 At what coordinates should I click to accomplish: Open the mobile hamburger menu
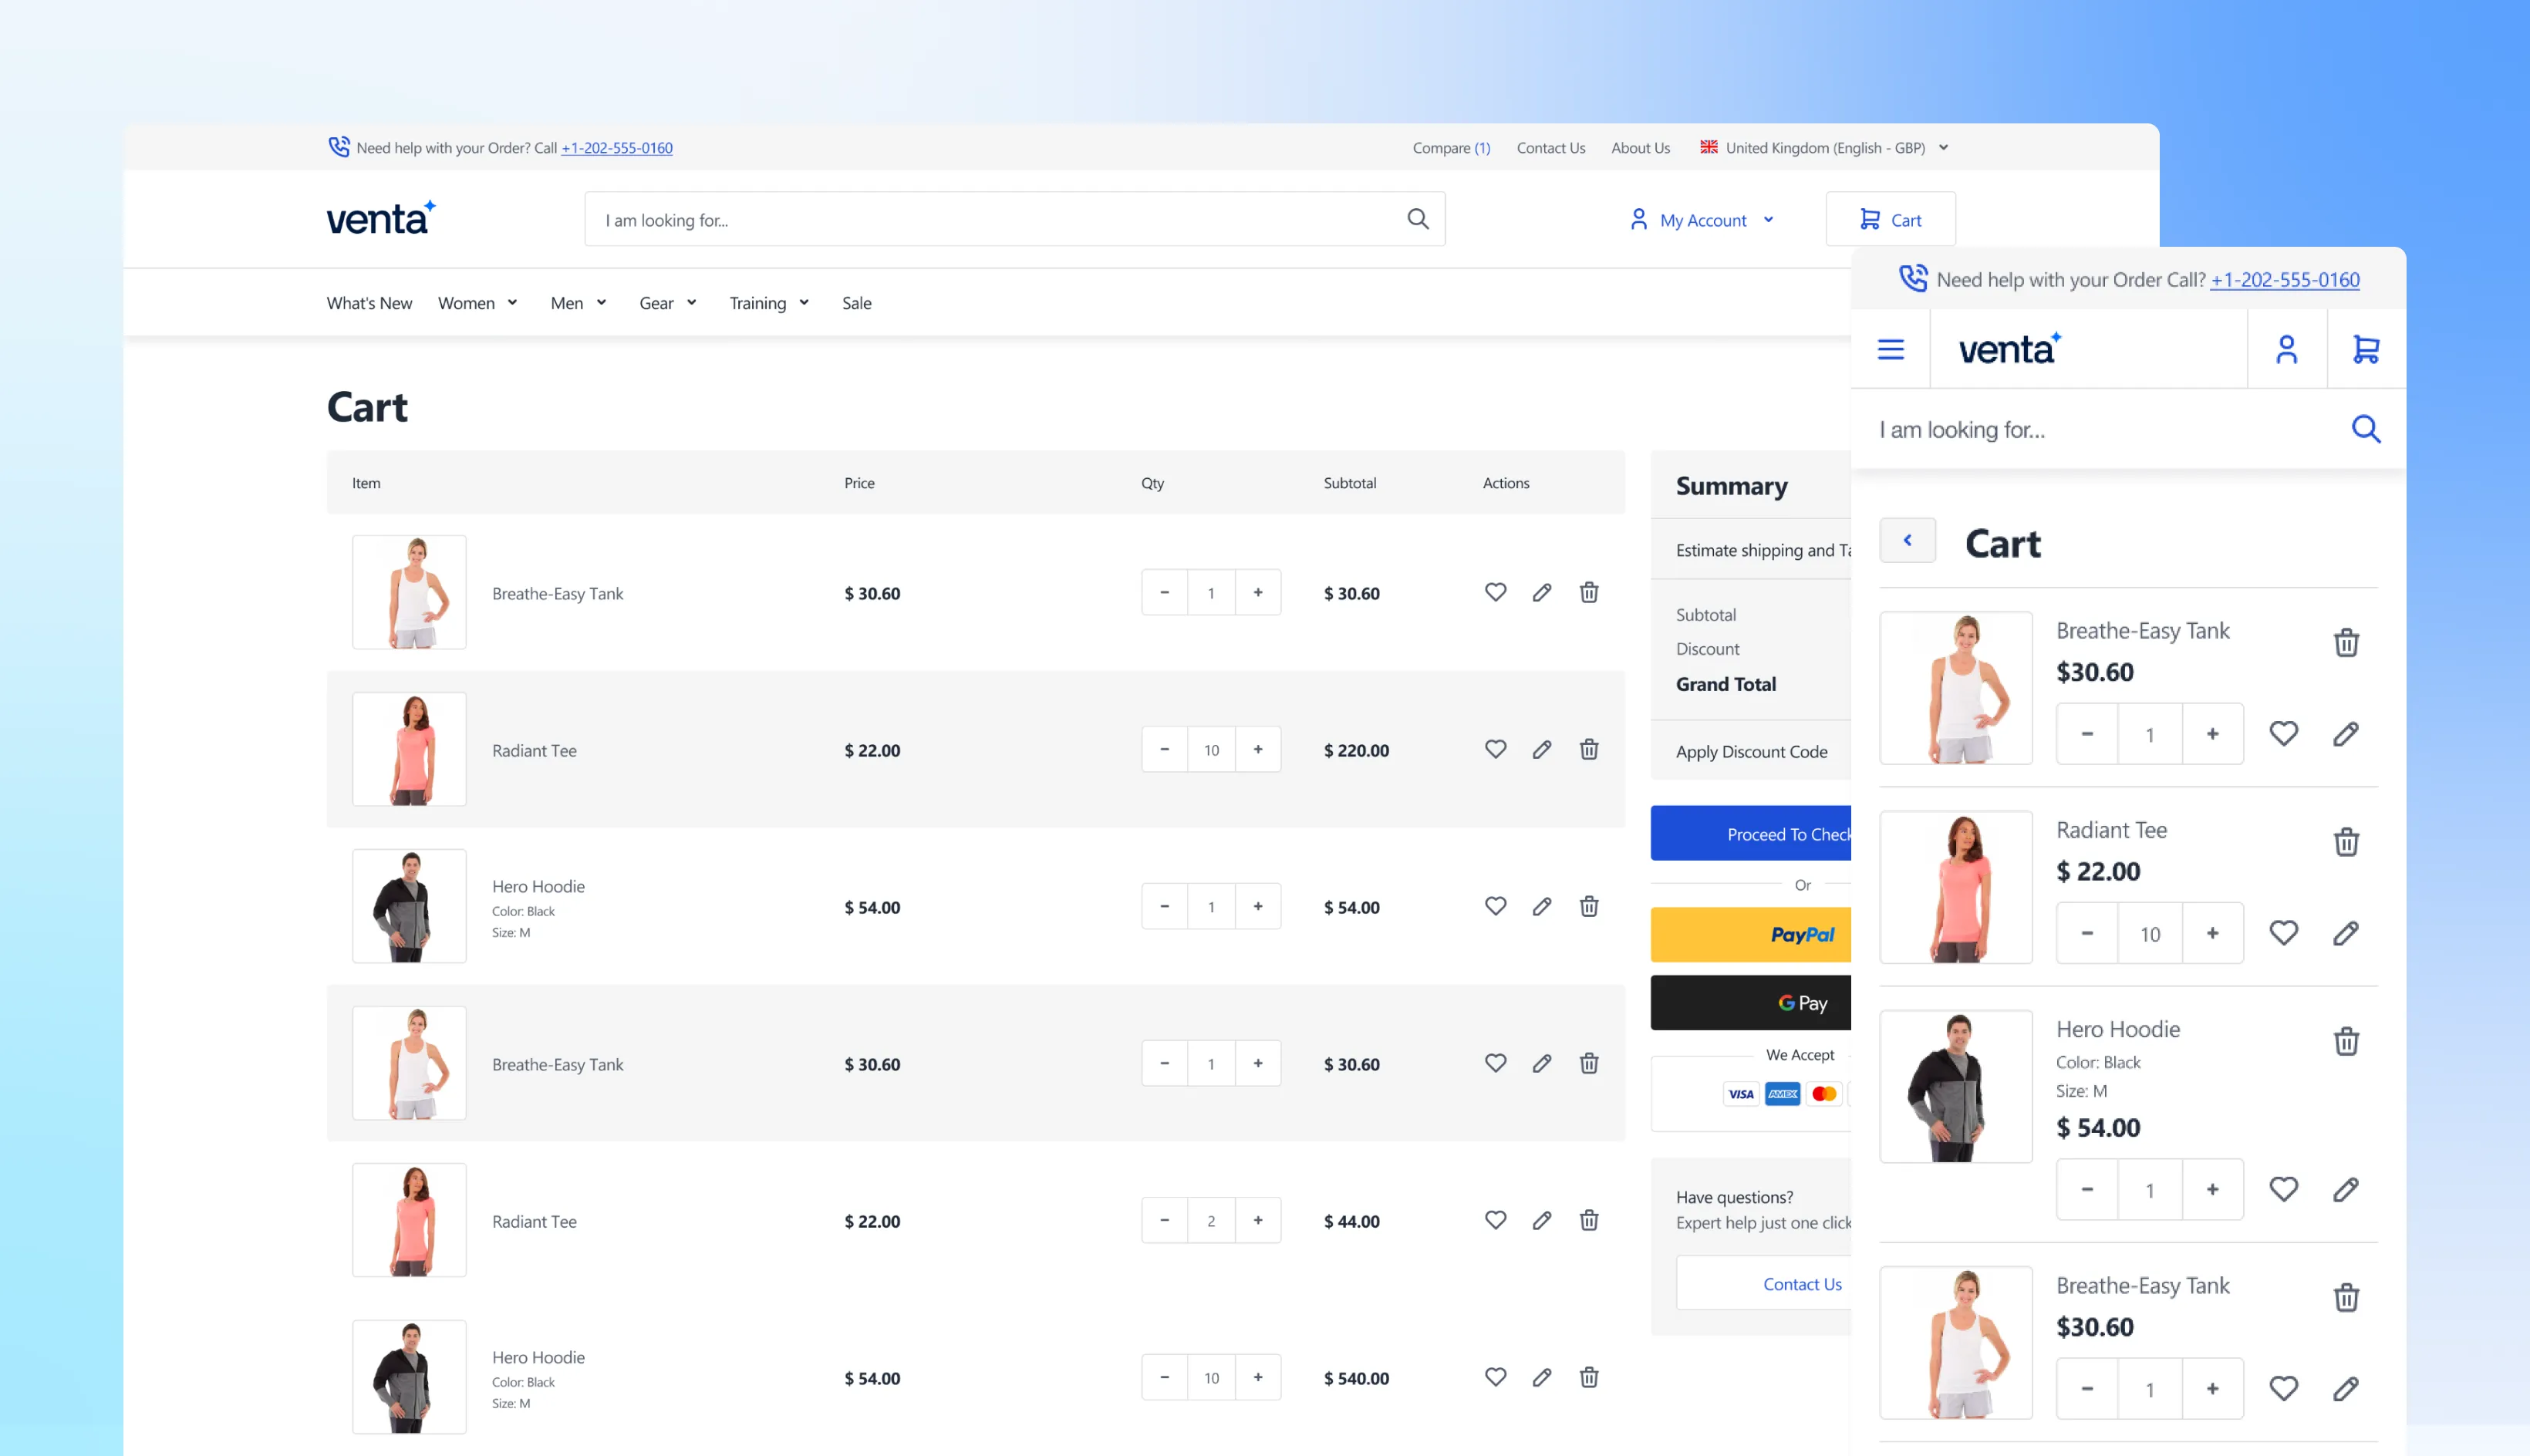1890,349
